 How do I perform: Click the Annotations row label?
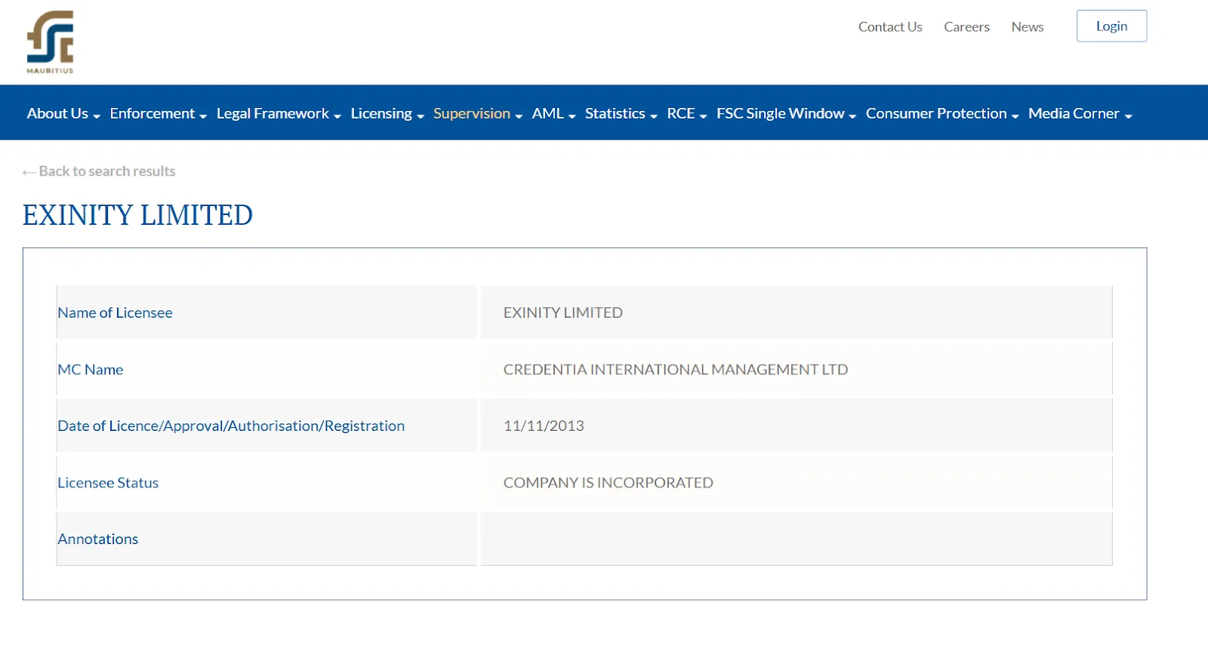[98, 539]
